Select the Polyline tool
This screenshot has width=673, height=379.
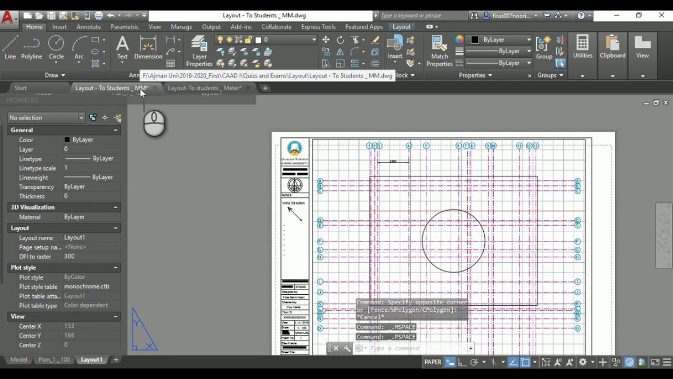click(x=32, y=48)
